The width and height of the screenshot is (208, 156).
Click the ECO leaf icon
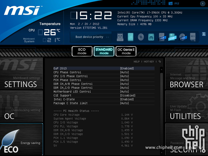[9, 139]
